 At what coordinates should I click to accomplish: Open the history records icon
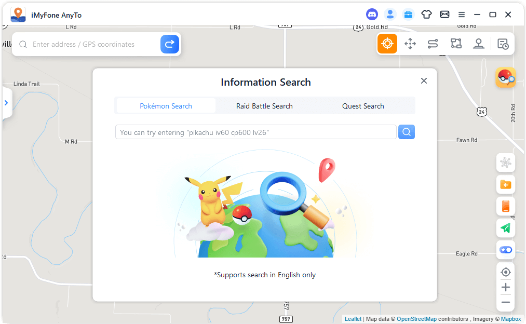pos(503,44)
